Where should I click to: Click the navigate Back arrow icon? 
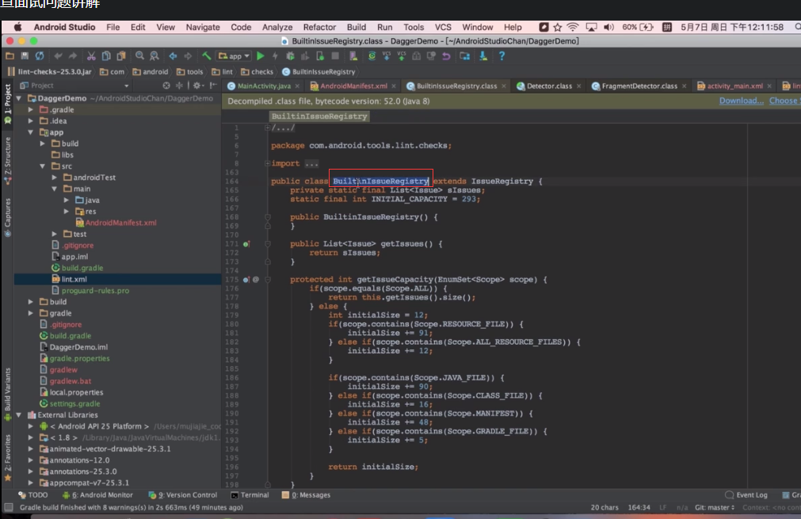174,56
